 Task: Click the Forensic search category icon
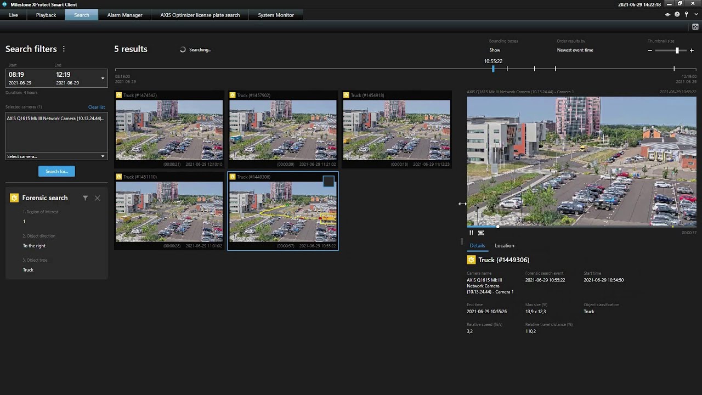[x=14, y=198]
